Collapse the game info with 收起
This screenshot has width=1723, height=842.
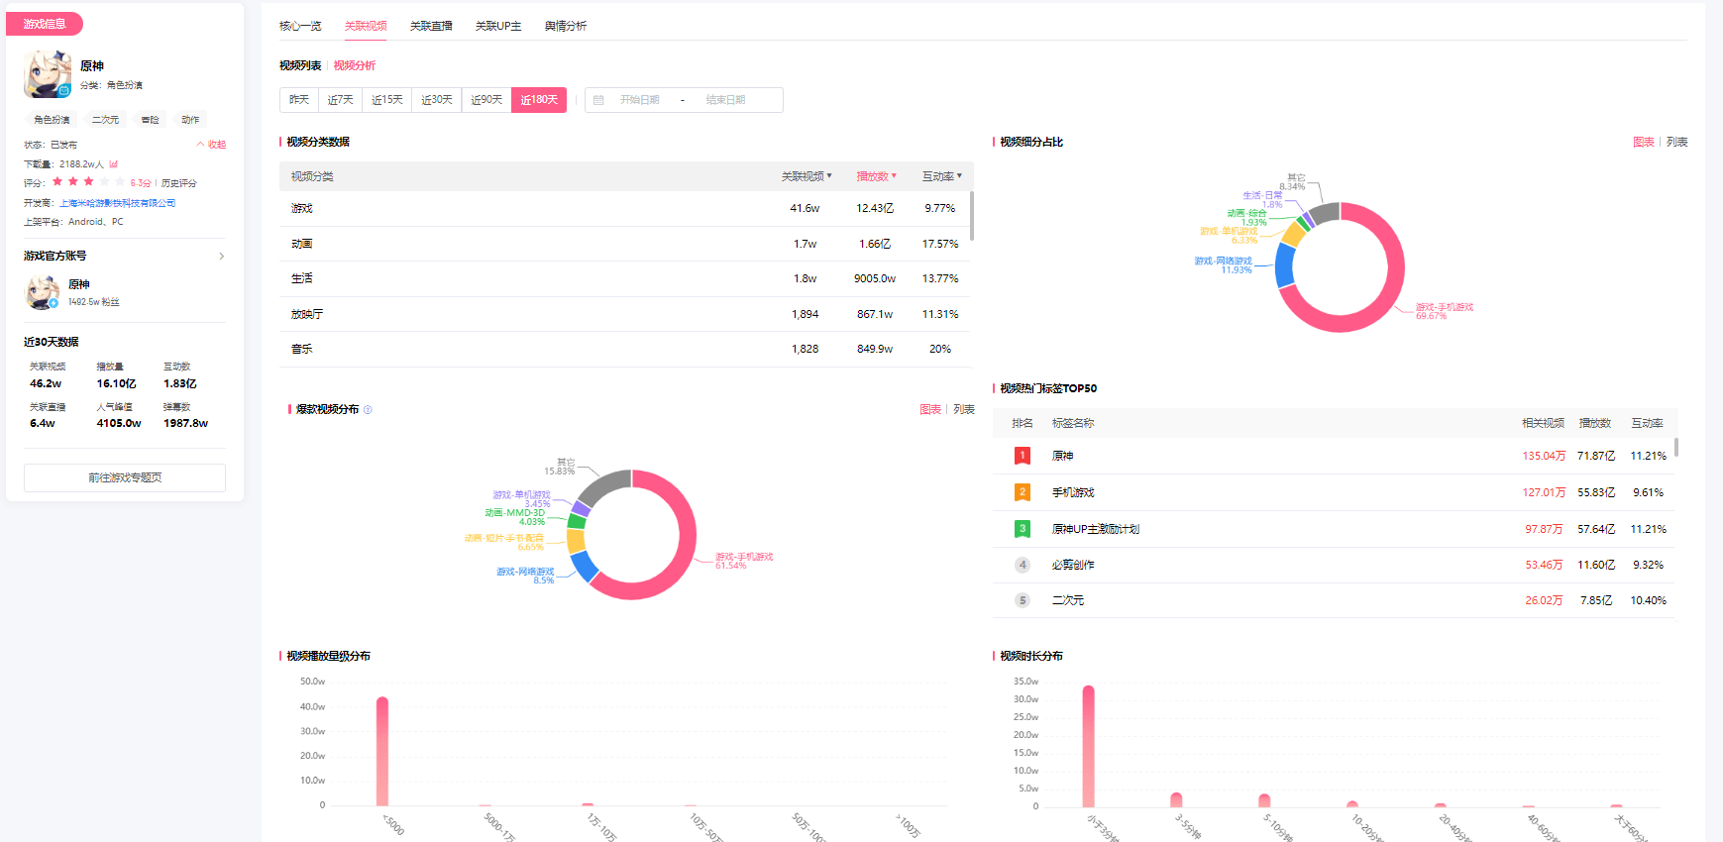coord(211,145)
